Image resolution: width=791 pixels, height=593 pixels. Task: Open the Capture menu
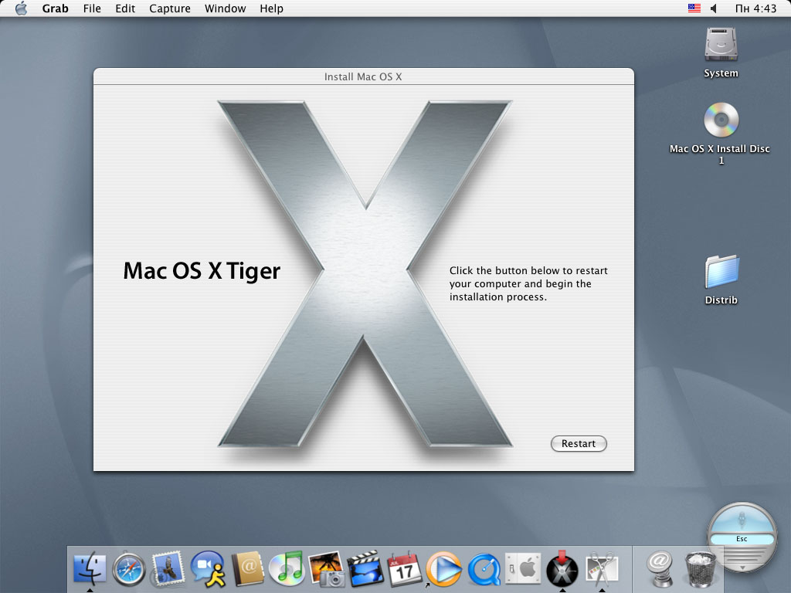click(x=169, y=8)
